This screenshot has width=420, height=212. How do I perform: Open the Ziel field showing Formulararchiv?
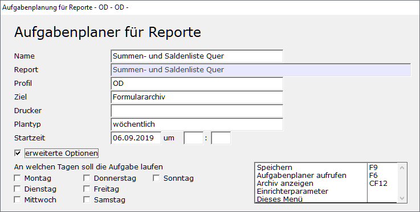click(197, 97)
